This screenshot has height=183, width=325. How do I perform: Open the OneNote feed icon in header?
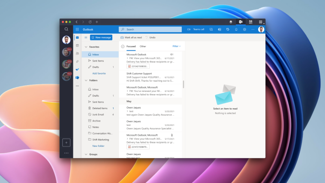[x=220, y=29]
